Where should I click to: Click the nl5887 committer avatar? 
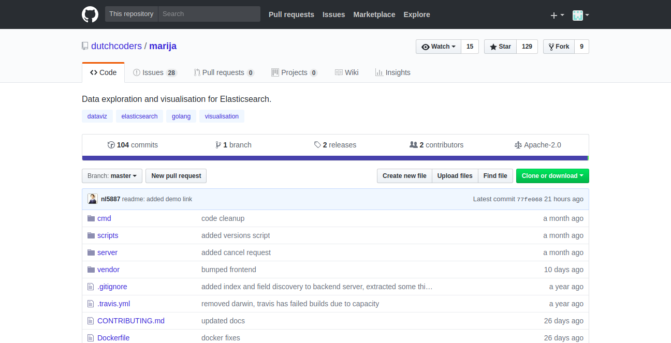click(x=92, y=199)
